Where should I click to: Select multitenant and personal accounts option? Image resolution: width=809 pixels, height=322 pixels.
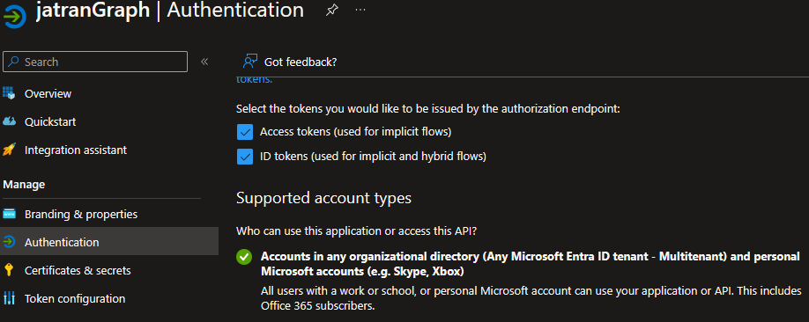click(244, 257)
